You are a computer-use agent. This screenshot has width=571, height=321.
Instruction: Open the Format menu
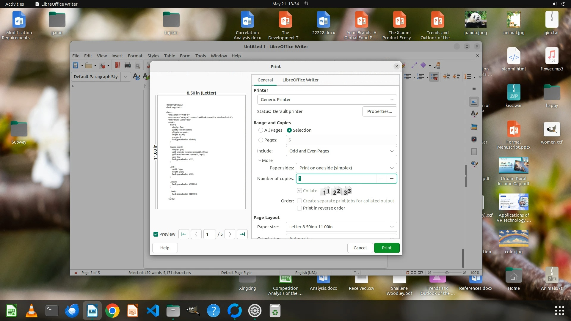(135, 56)
